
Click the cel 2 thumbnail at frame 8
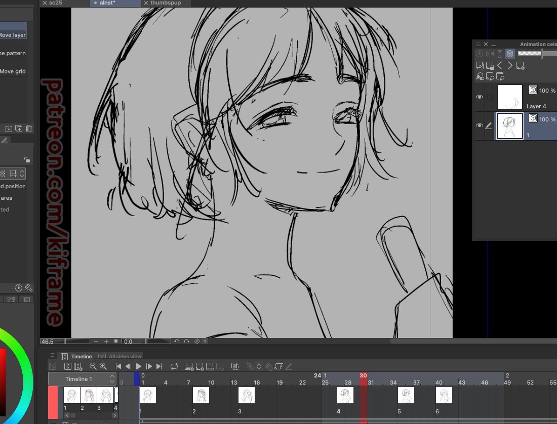[x=201, y=395]
